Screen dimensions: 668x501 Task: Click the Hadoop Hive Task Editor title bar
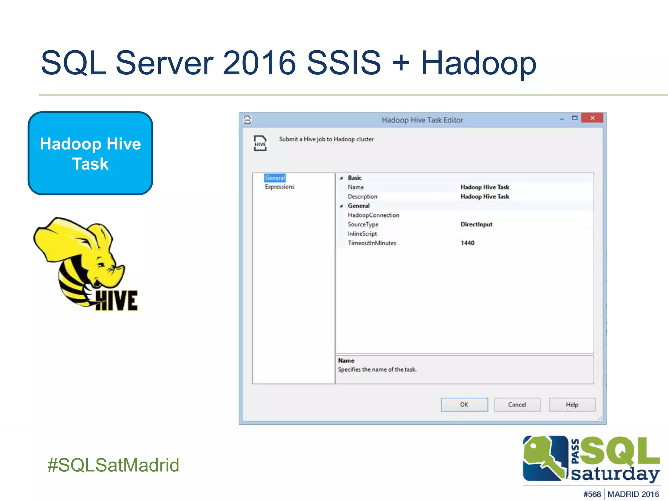422,120
